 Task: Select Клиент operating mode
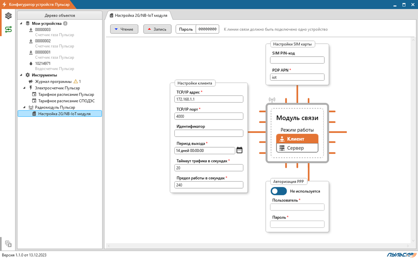coord(297,139)
